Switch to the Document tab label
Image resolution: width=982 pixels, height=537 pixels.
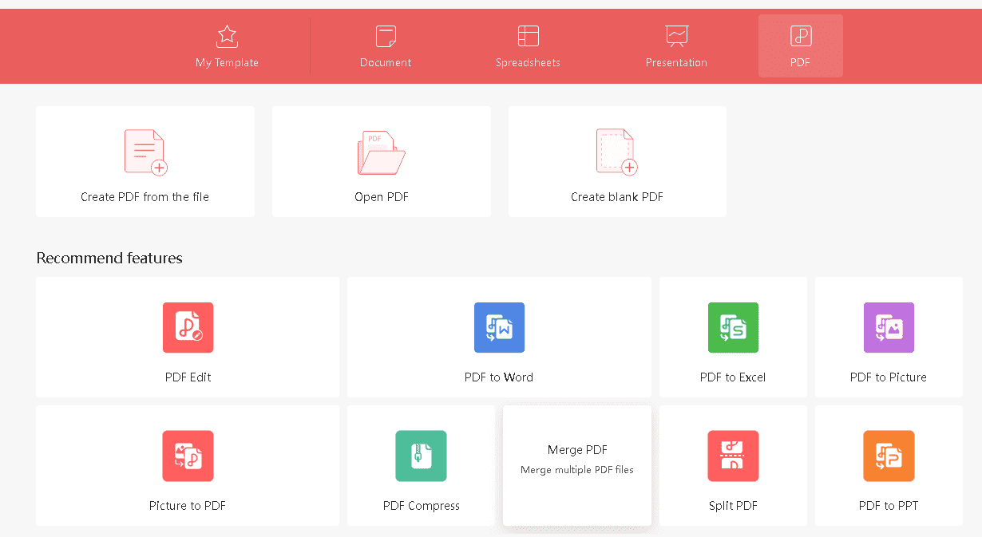coord(386,62)
